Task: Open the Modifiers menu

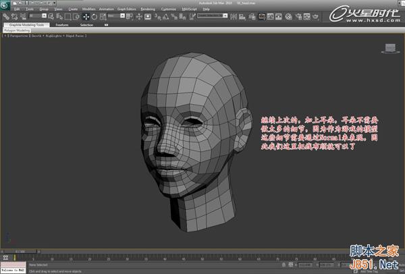Action: pos(88,9)
